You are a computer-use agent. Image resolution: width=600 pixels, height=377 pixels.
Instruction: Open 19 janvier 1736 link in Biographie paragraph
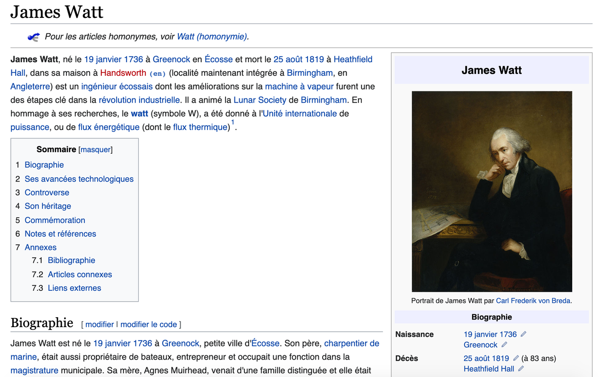coord(123,343)
